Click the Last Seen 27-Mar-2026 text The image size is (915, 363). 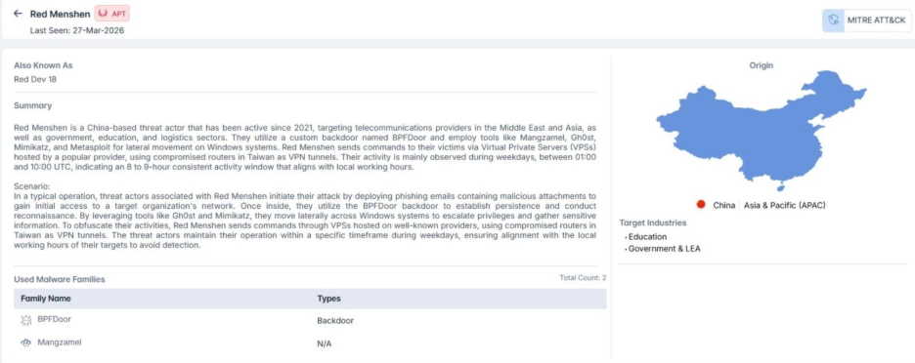click(77, 30)
